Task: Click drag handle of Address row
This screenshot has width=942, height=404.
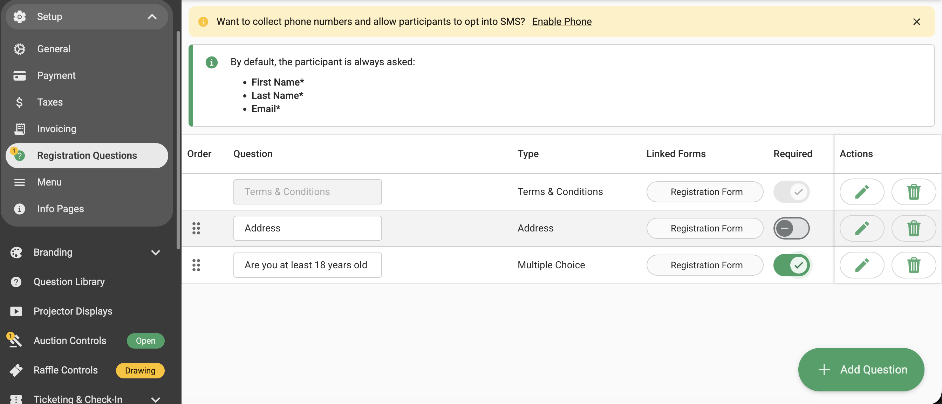Action: [196, 228]
